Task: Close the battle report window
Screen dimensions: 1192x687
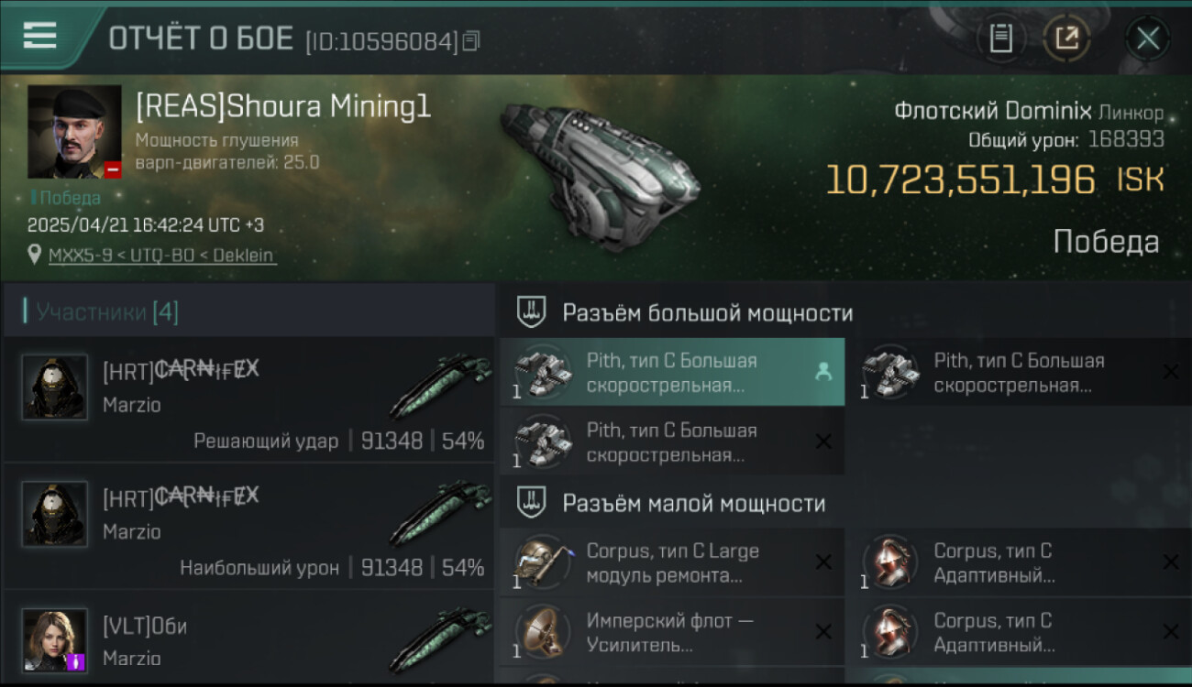Action: pos(1147,38)
